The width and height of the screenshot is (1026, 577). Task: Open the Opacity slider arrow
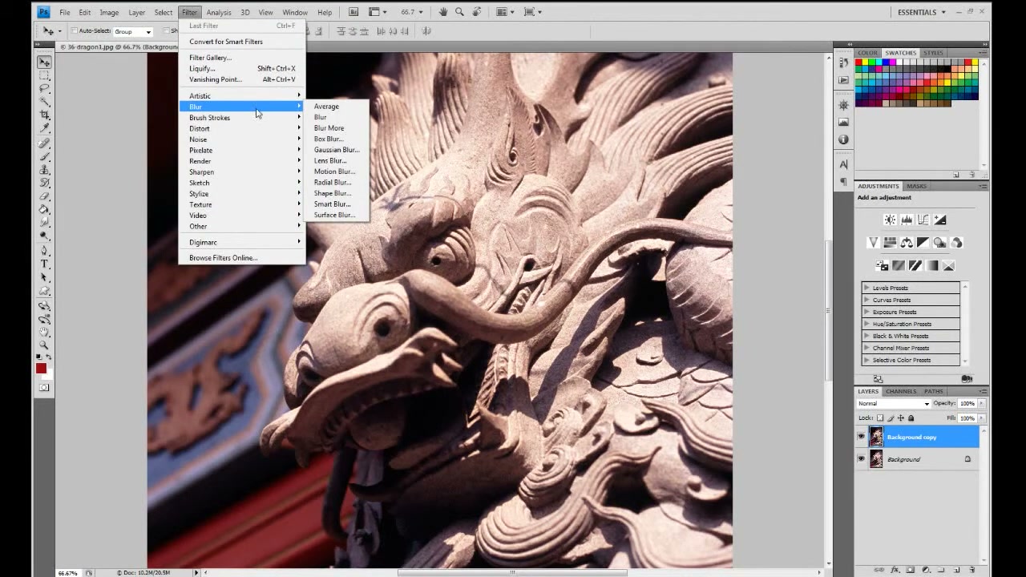(981, 403)
